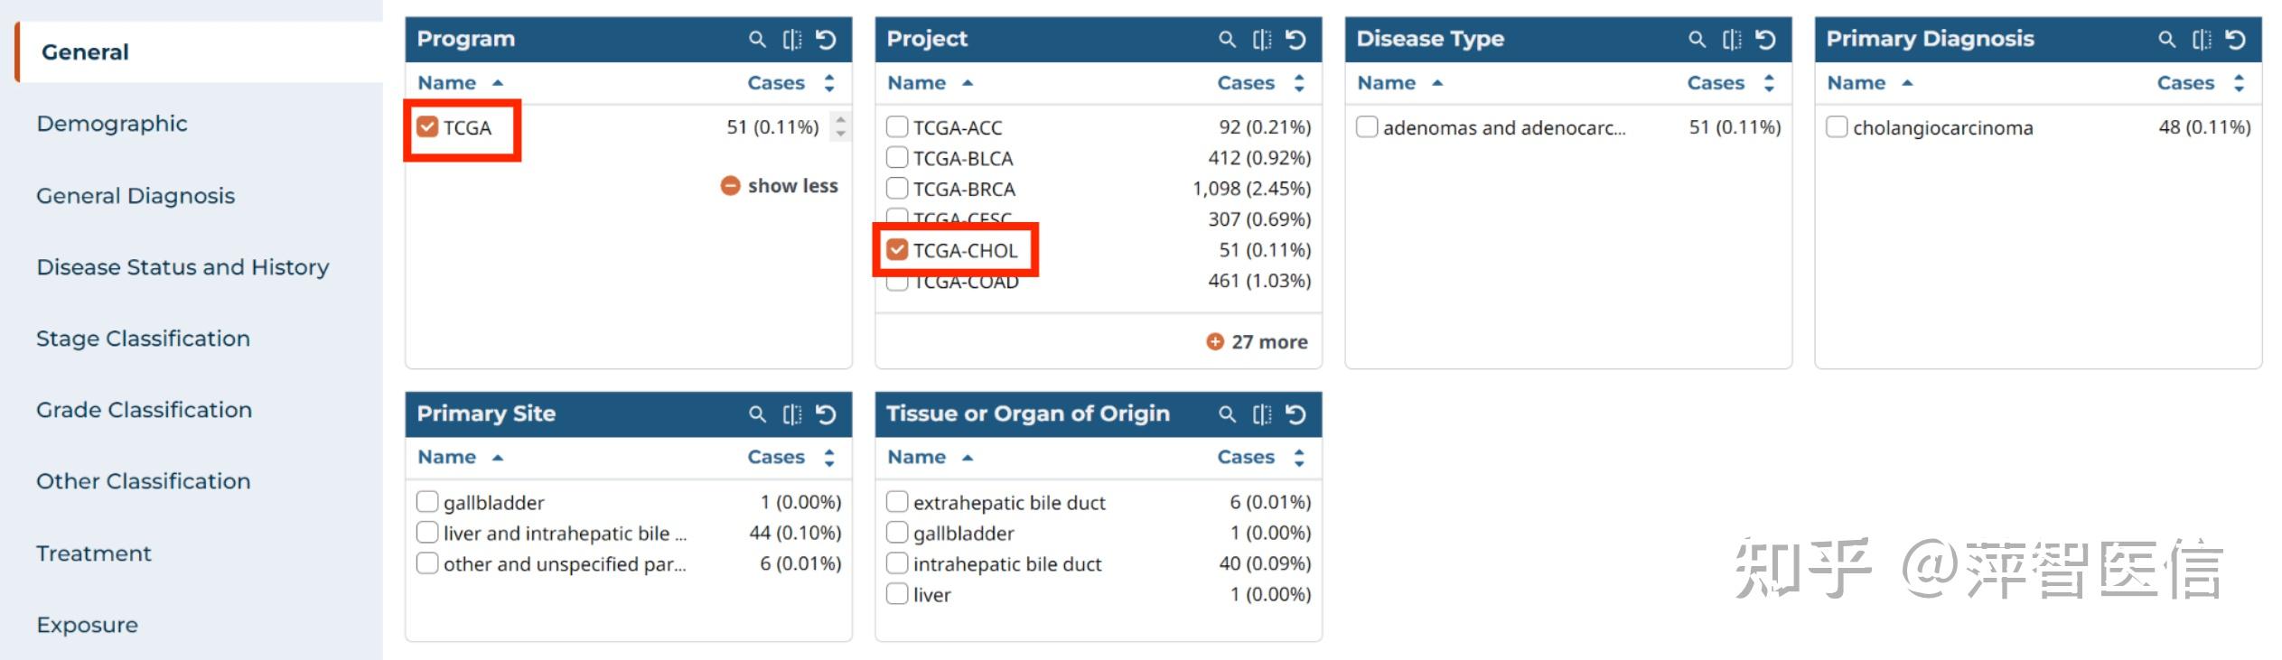Tick the intrahepatic bile duct checkbox

click(x=897, y=564)
